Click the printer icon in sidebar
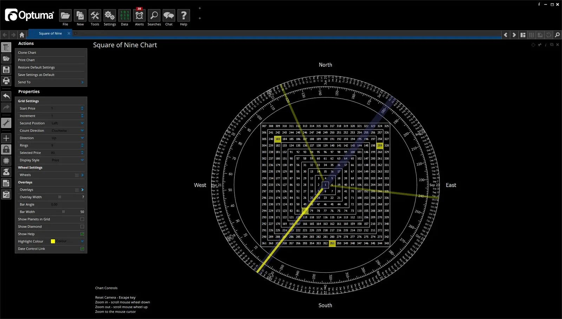562x319 pixels. coord(6,81)
